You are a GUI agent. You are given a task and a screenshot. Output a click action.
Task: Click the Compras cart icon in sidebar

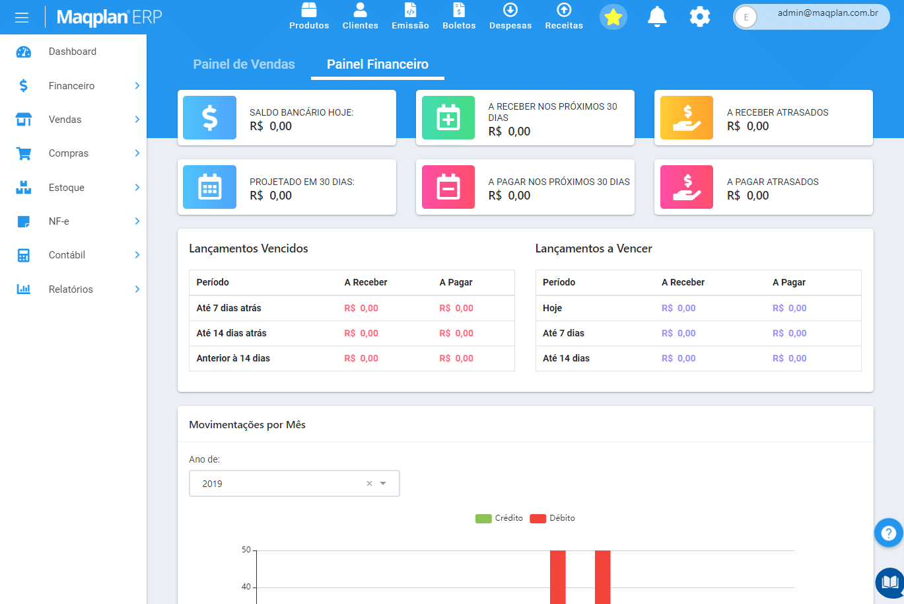click(x=24, y=153)
